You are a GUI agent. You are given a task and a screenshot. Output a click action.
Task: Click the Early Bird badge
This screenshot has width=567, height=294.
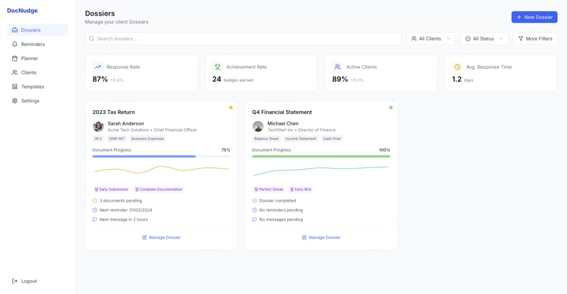(301, 190)
